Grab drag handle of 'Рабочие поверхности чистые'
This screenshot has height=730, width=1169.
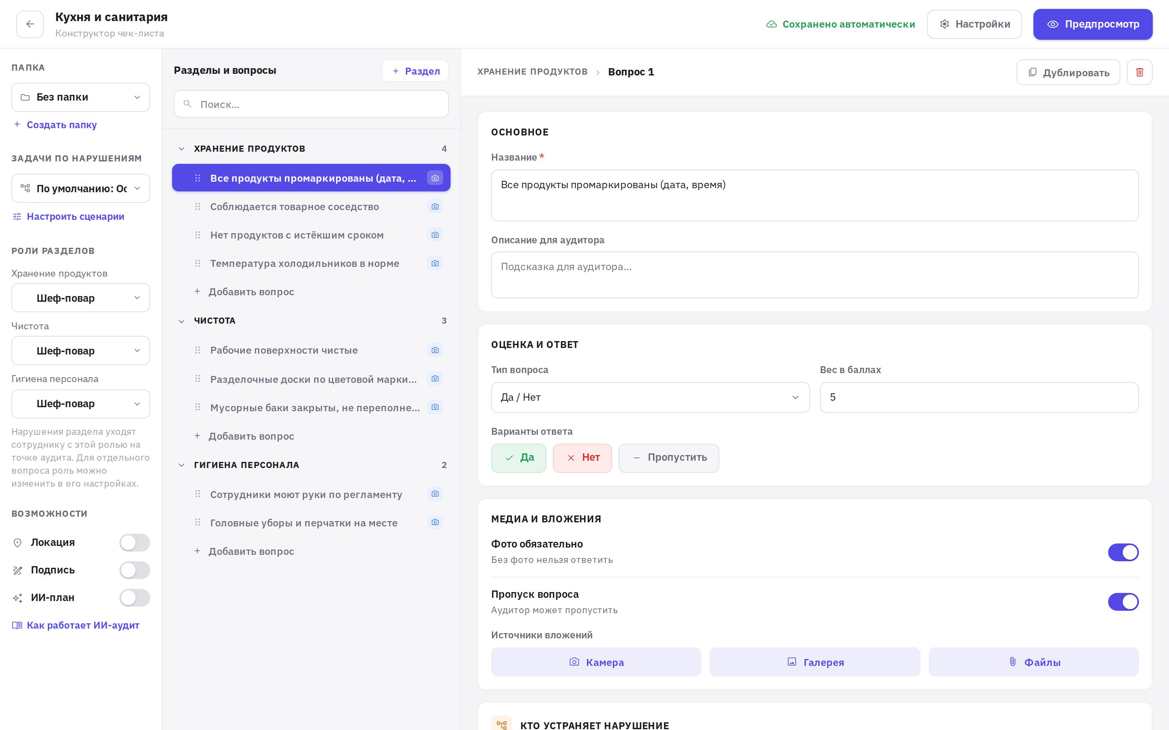tap(198, 350)
